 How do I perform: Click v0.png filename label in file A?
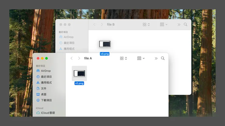click(79, 83)
